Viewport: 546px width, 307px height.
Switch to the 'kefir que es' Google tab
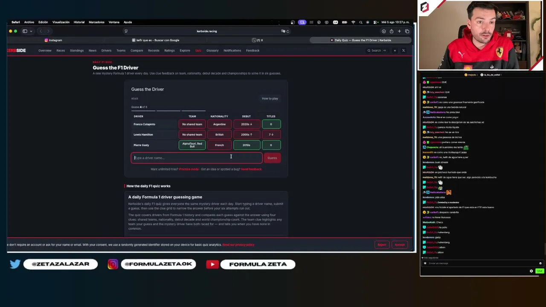click(155, 40)
